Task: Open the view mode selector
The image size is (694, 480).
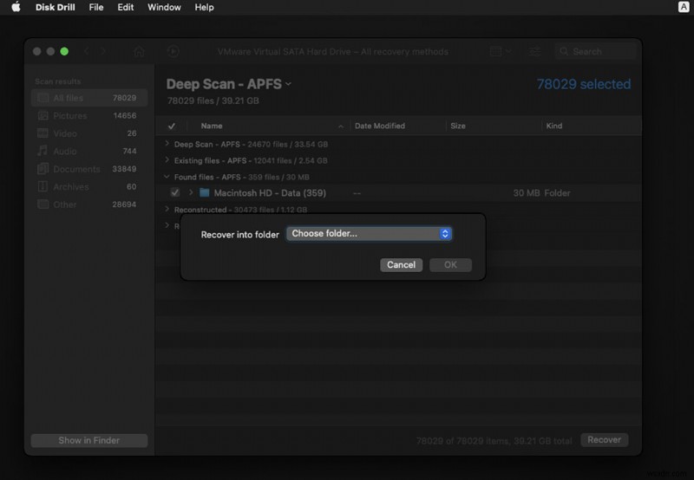Action: coord(501,51)
